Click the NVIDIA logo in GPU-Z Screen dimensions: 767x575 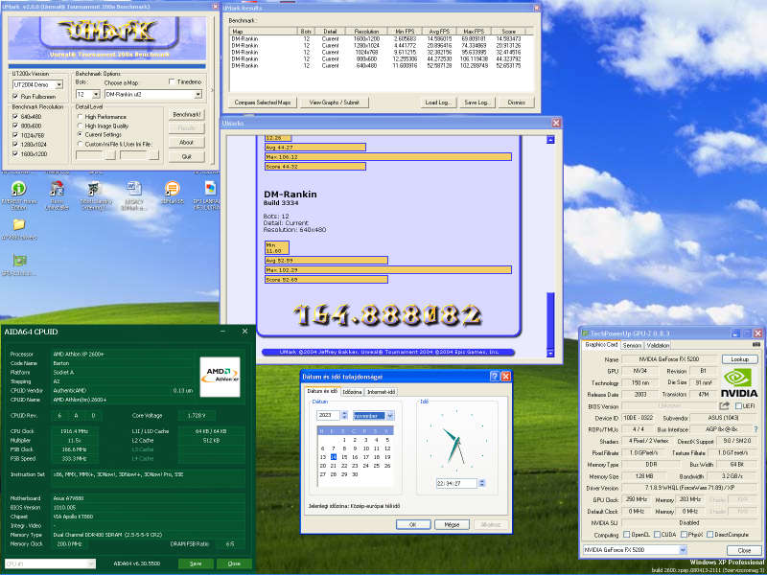click(739, 382)
